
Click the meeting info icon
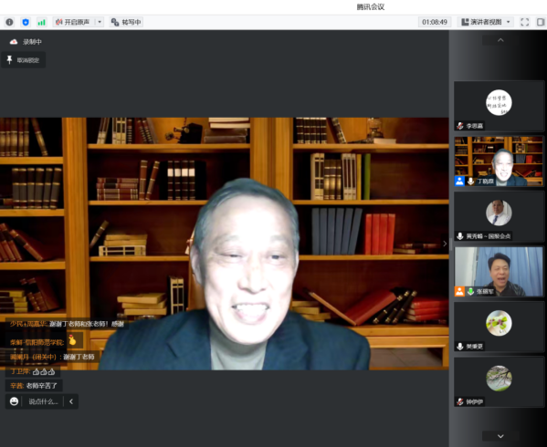(x=9, y=22)
